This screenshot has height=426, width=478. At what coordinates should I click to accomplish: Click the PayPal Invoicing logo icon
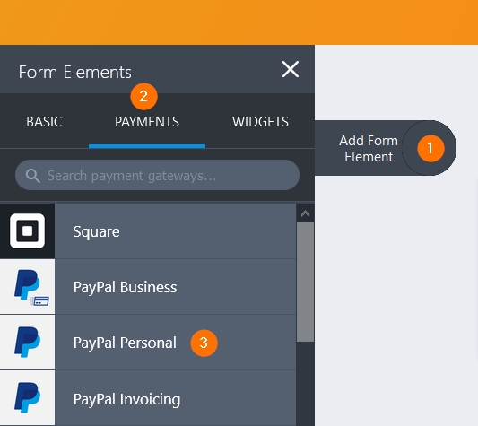pyautogui.click(x=28, y=398)
